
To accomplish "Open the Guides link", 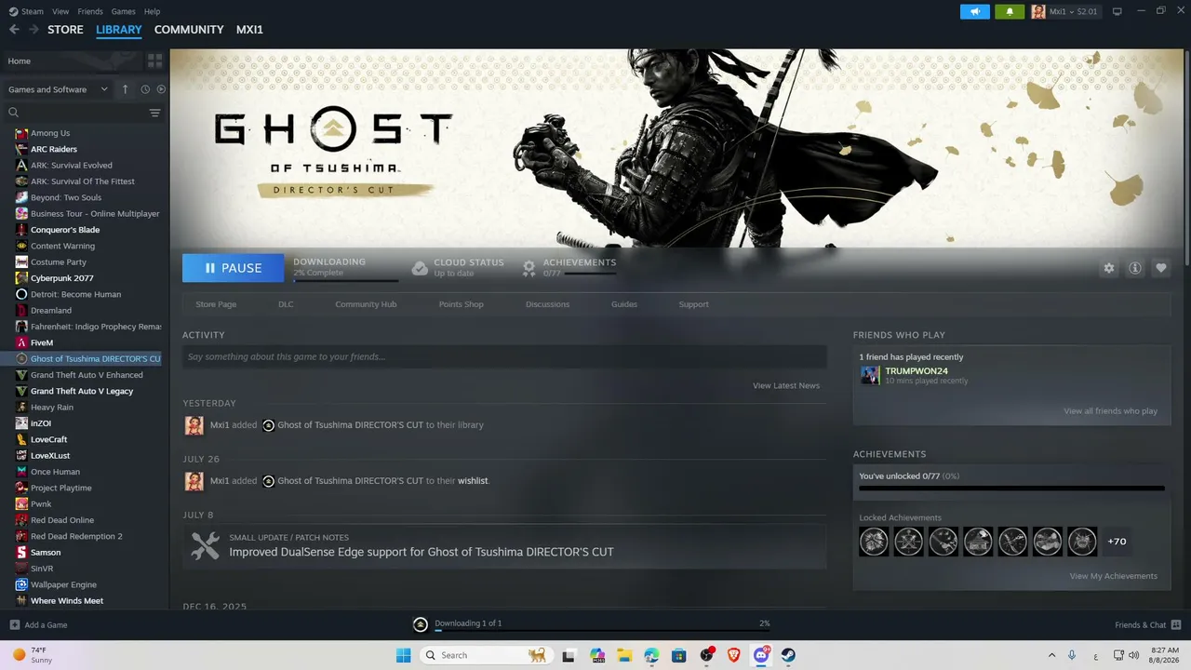I will tap(624, 304).
